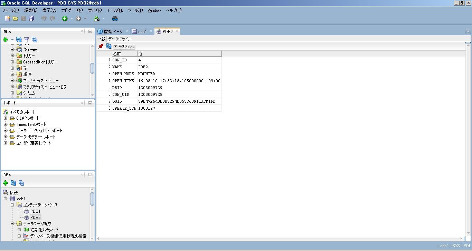
Task: Minimize the DBA panel
Action: click(x=90, y=174)
